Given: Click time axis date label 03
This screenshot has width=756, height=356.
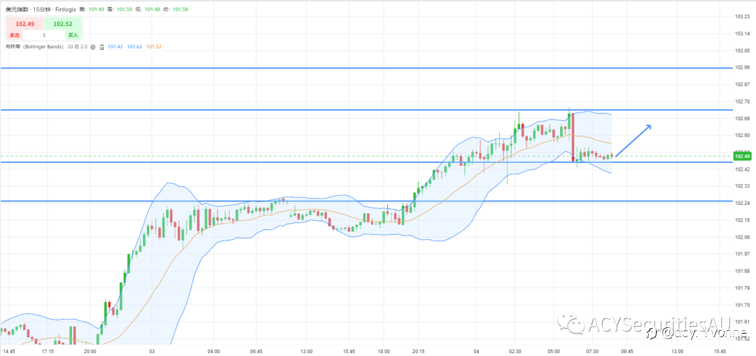Looking at the screenshot, I should point(152,351).
